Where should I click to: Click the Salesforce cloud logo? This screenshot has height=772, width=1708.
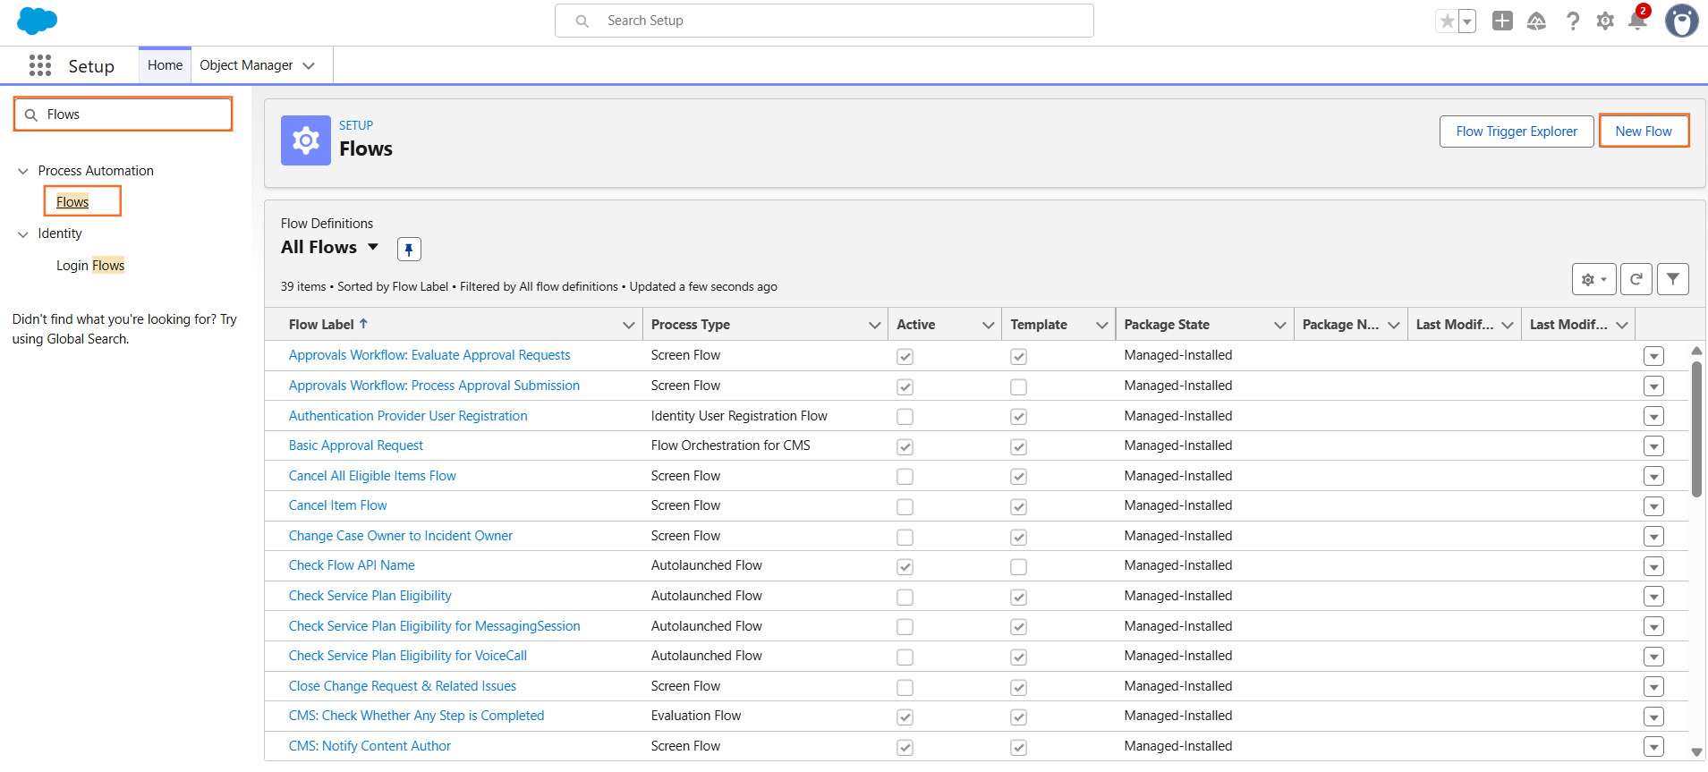point(37,20)
